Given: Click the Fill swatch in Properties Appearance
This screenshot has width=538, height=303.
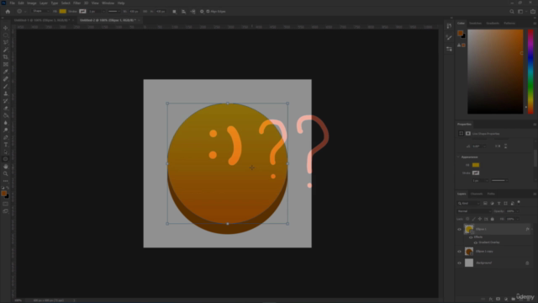Looking at the screenshot, I should [476, 165].
